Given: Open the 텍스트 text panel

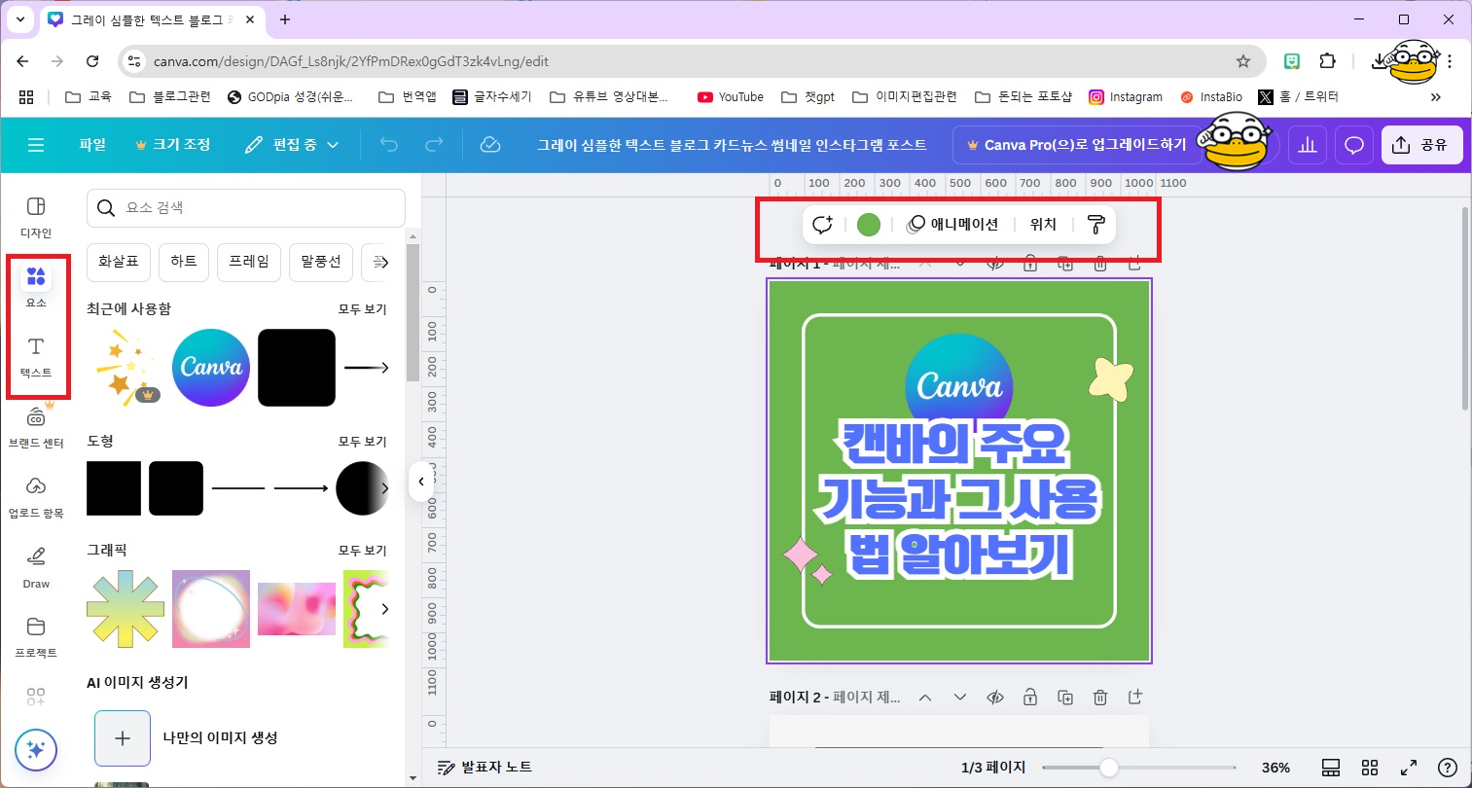Looking at the screenshot, I should 36,357.
